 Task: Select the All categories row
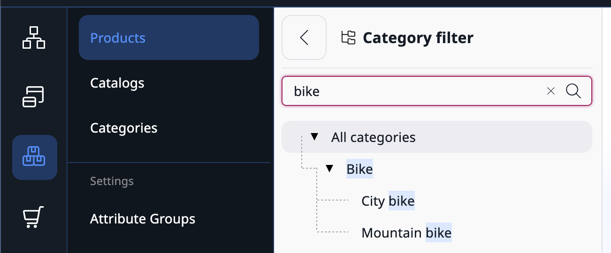(374, 137)
